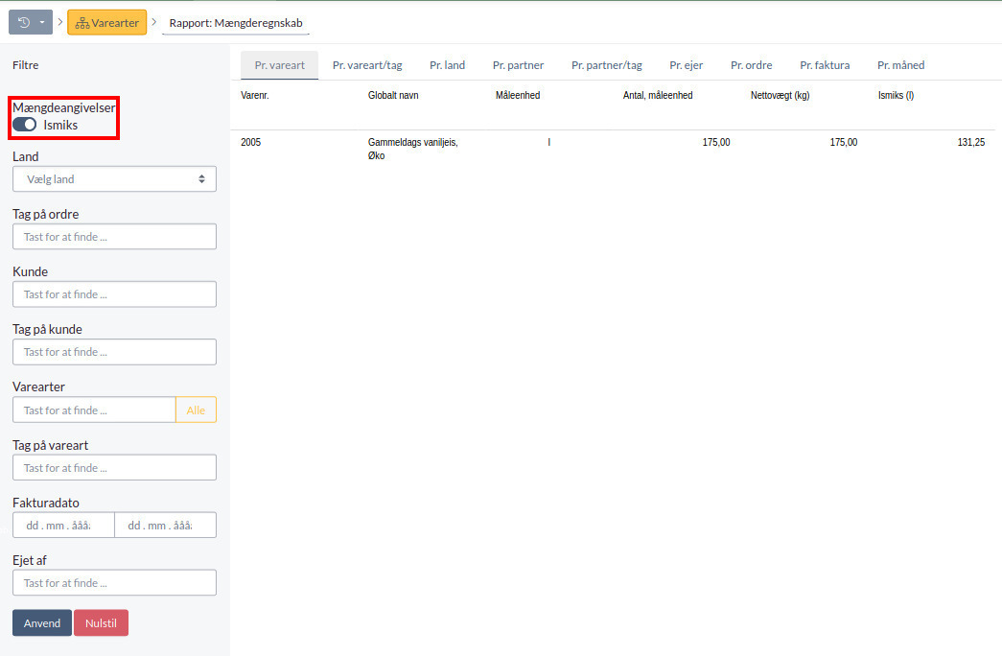Select the Pr. ejer tab
1002x656 pixels.
point(686,65)
